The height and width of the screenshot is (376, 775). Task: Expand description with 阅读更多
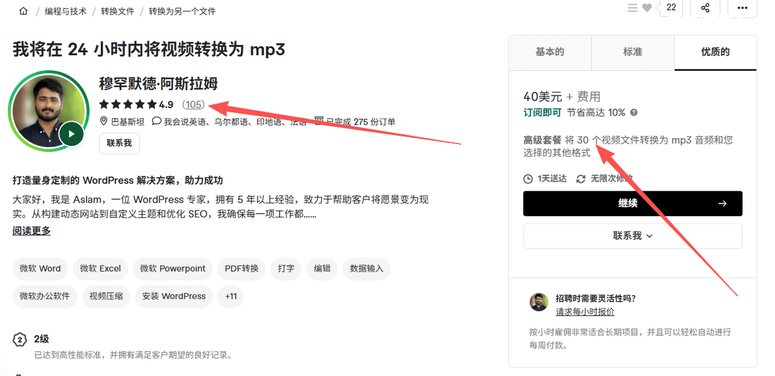31,231
